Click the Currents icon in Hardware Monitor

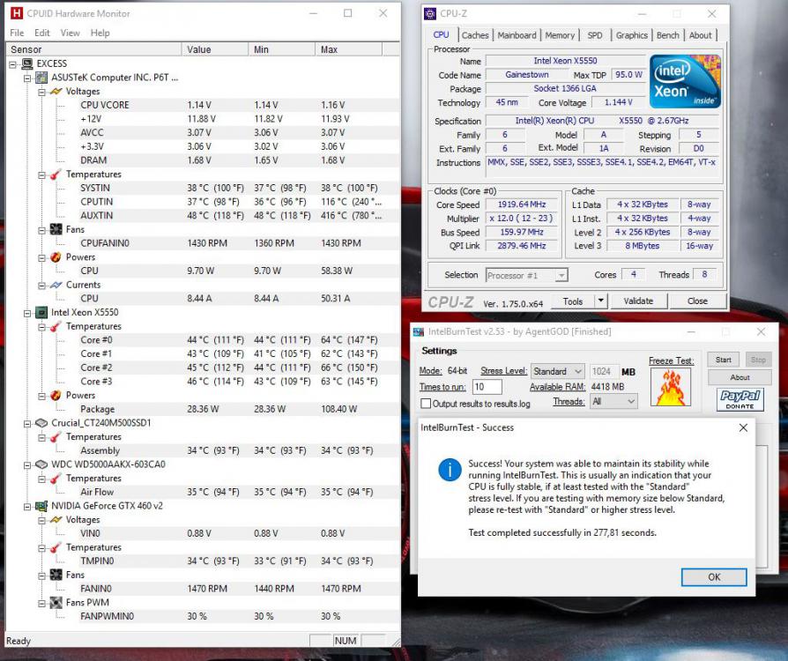tap(58, 285)
